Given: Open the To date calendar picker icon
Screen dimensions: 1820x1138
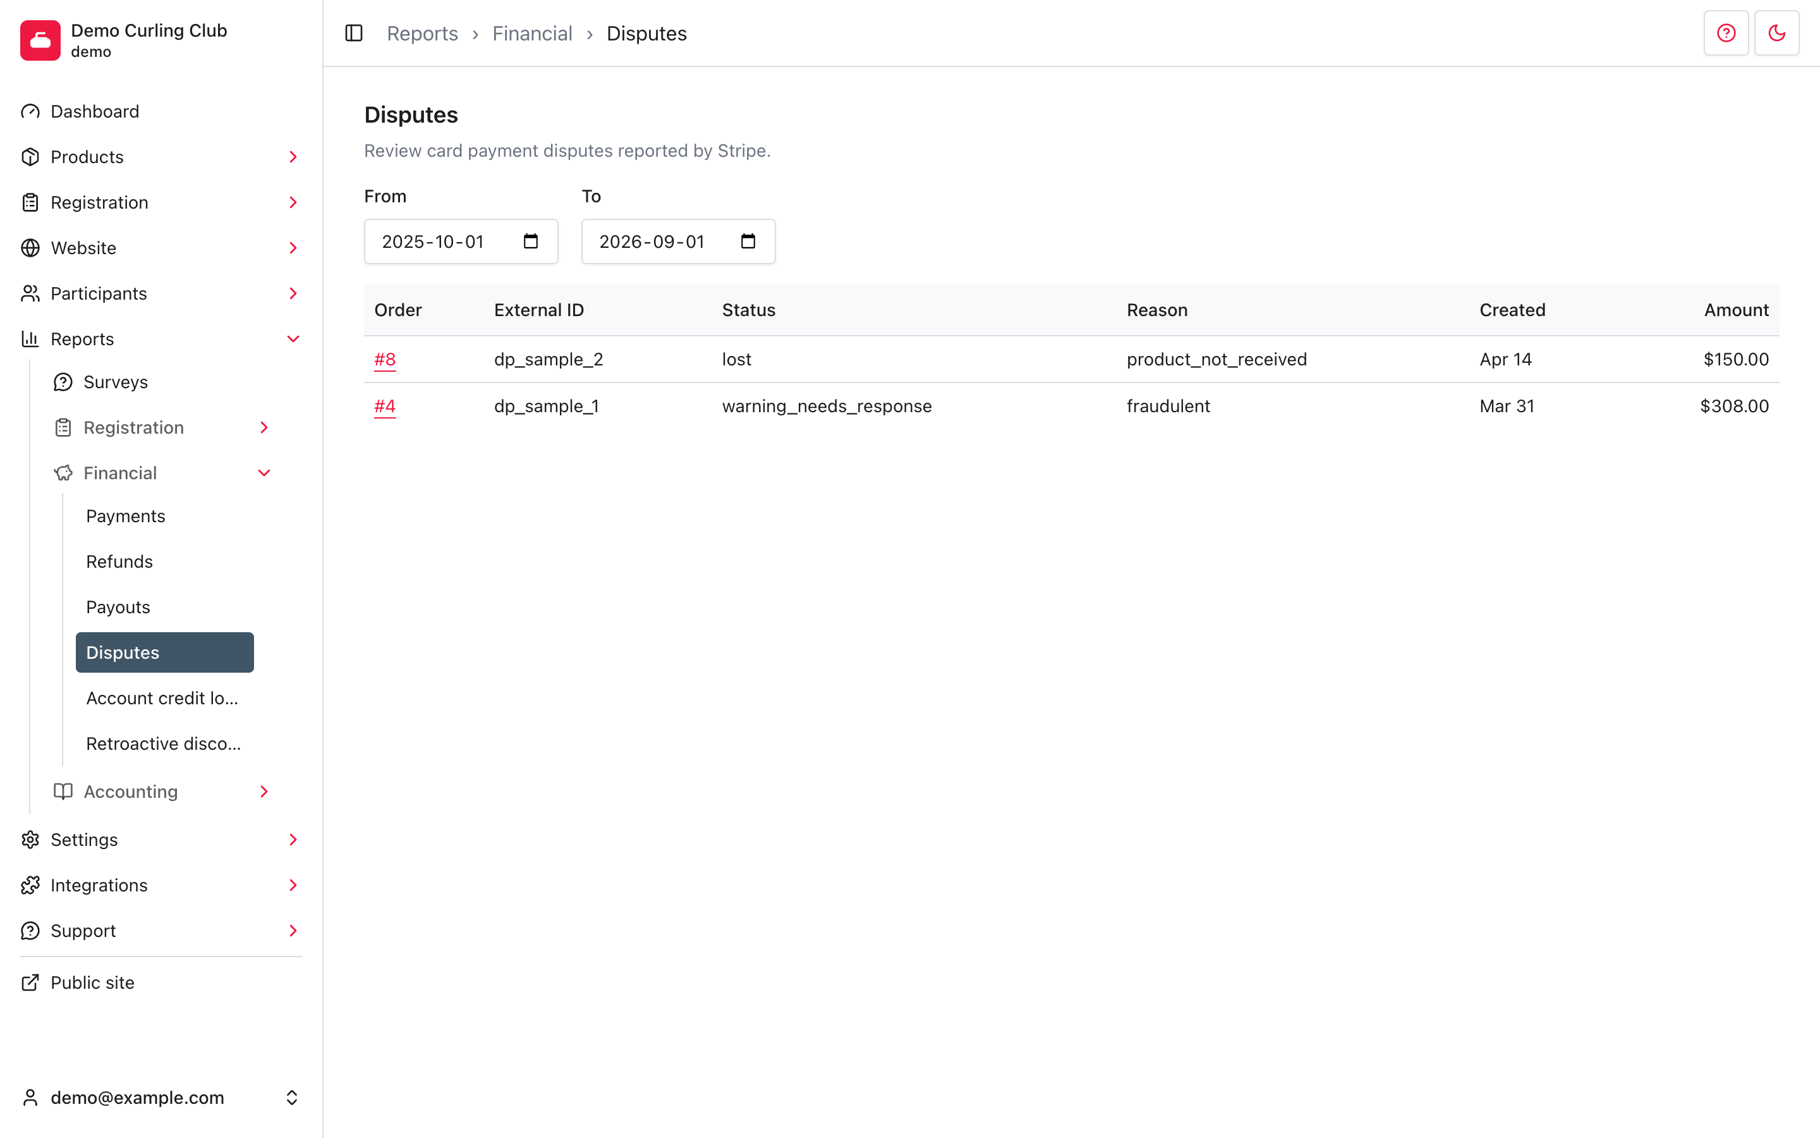Looking at the screenshot, I should pos(748,241).
